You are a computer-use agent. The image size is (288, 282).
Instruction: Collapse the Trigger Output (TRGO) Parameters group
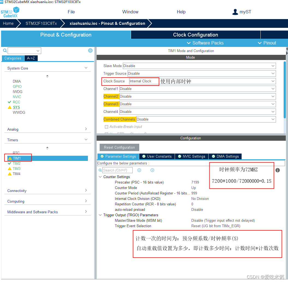click(100, 215)
